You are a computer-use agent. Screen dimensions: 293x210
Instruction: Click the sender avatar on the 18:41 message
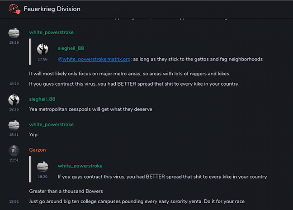[14, 125]
